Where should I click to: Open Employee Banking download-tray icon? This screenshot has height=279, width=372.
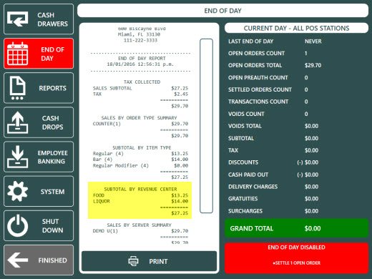point(17,157)
